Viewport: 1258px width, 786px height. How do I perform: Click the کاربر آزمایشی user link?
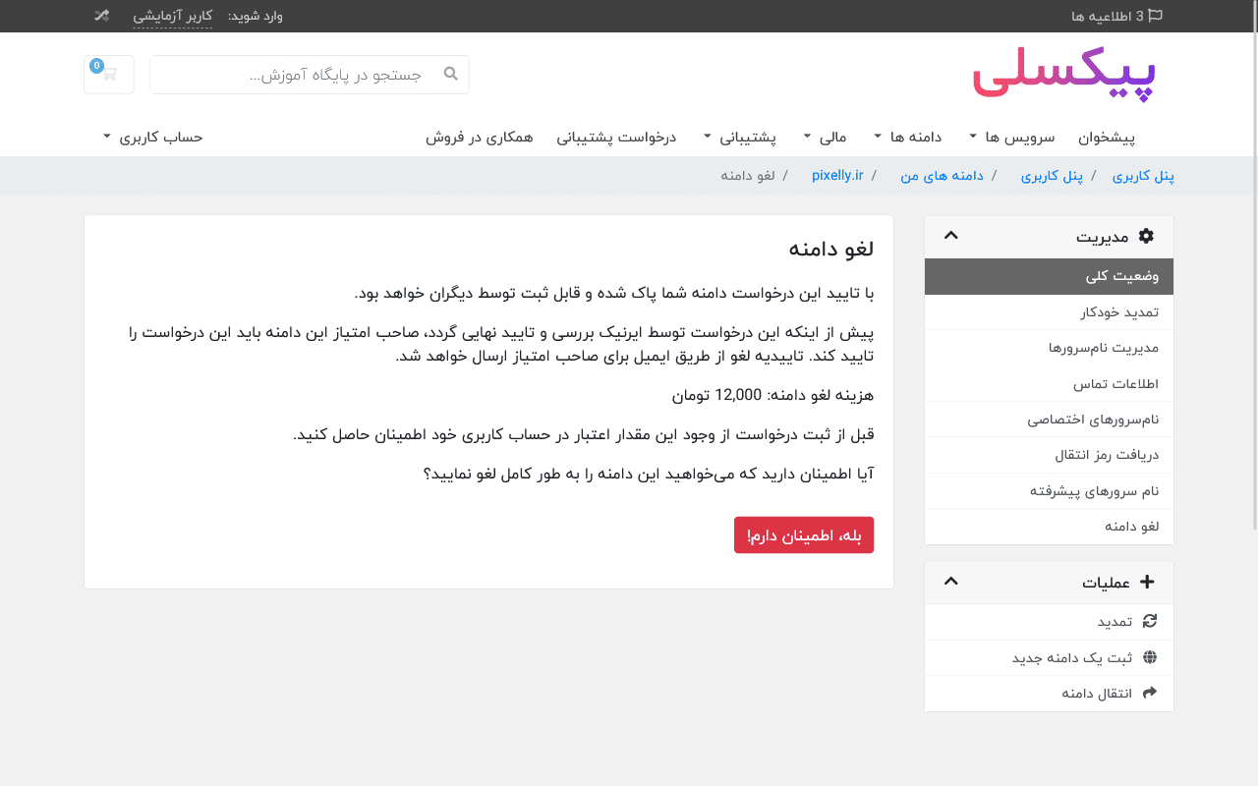click(173, 16)
